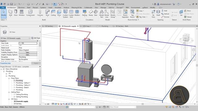Viewport: 198px width, 111px height.
Task: Click the Dormer opening tool
Action: point(165,17)
